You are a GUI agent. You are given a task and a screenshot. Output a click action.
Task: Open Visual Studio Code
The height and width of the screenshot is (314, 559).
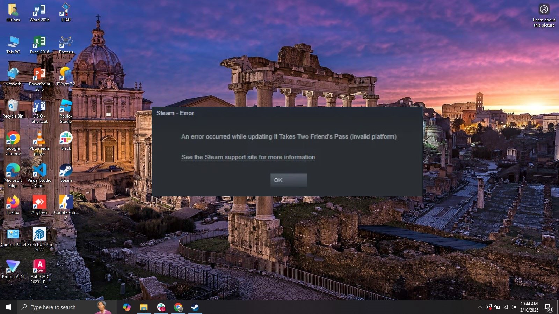click(39, 171)
